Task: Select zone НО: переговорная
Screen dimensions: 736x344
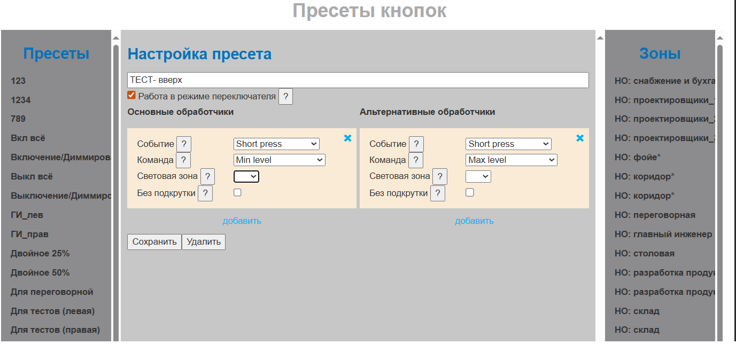Action: tap(655, 215)
